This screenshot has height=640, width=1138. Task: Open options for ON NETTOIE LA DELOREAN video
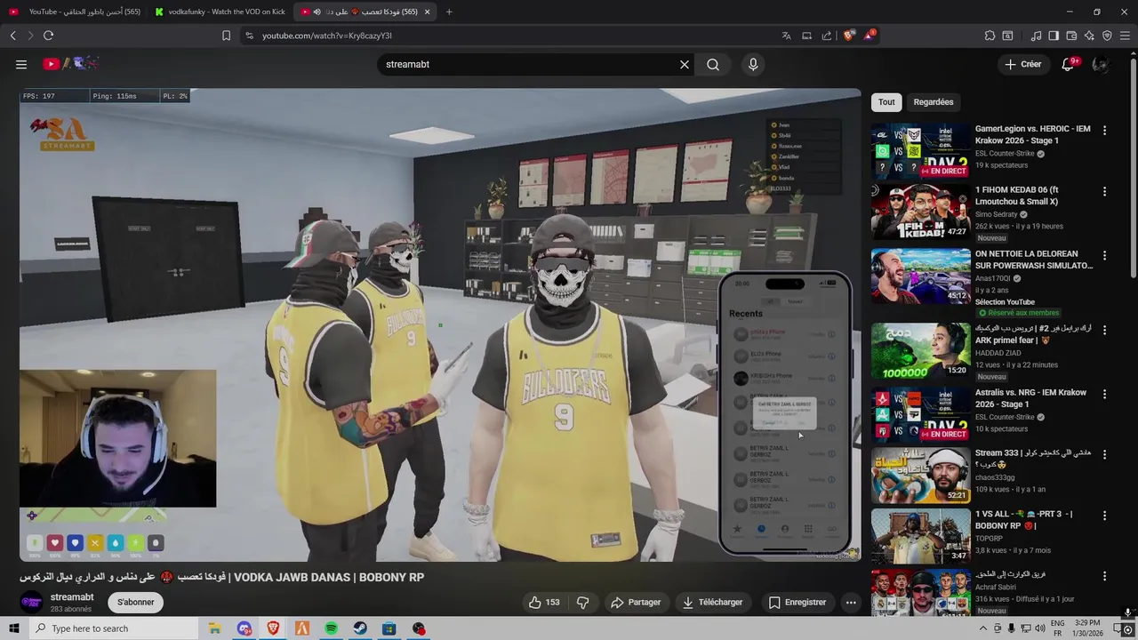point(1104,255)
